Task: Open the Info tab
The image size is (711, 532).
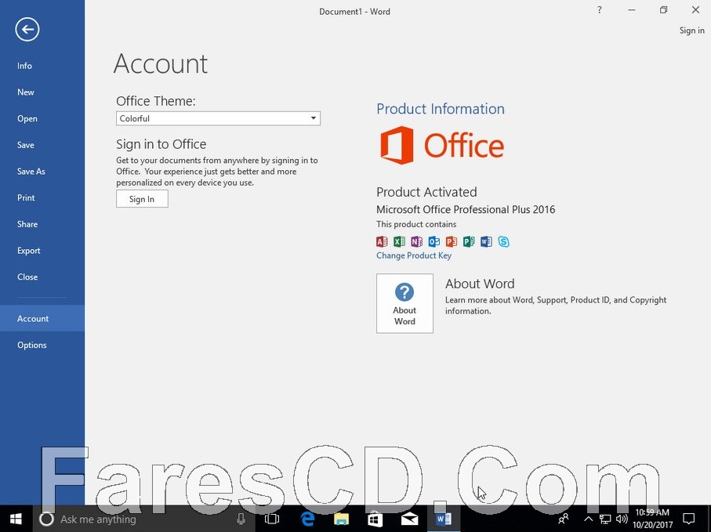Action: point(42,66)
